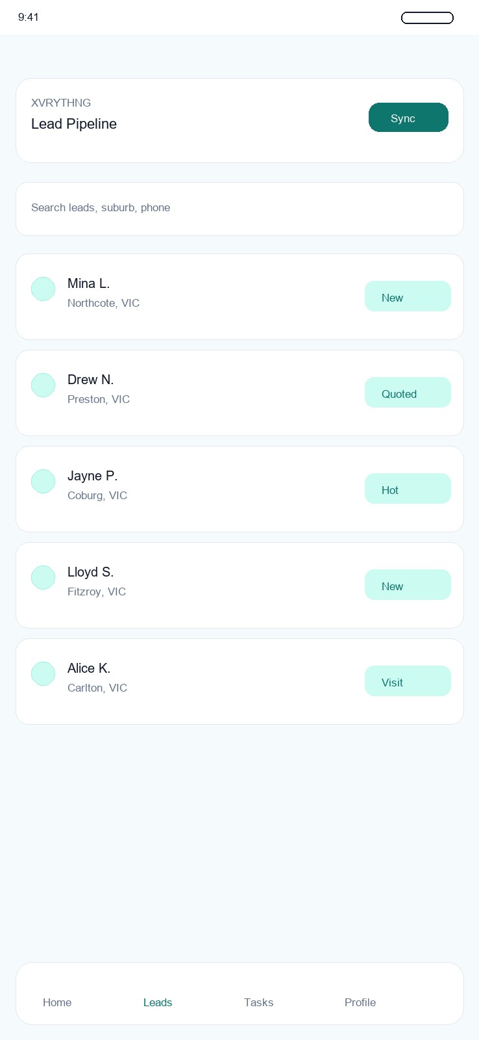
Task: Select the XVRYTHNG brand label
Action: click(61, 103)
